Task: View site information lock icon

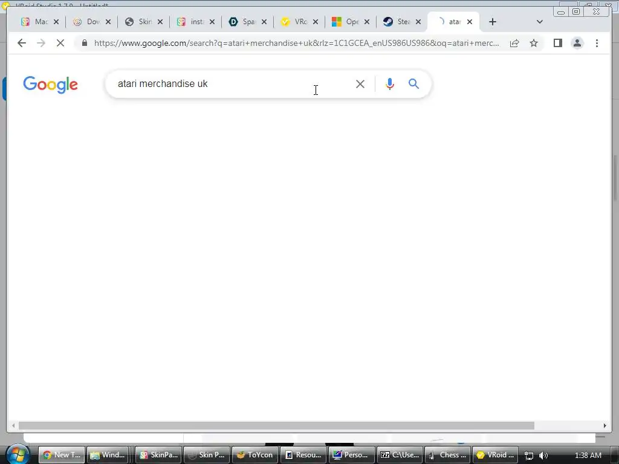Action: coord(85,43)
